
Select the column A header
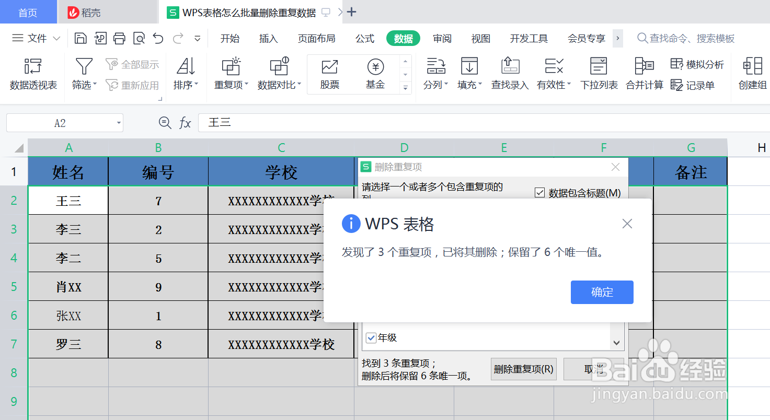pos(68,148)
